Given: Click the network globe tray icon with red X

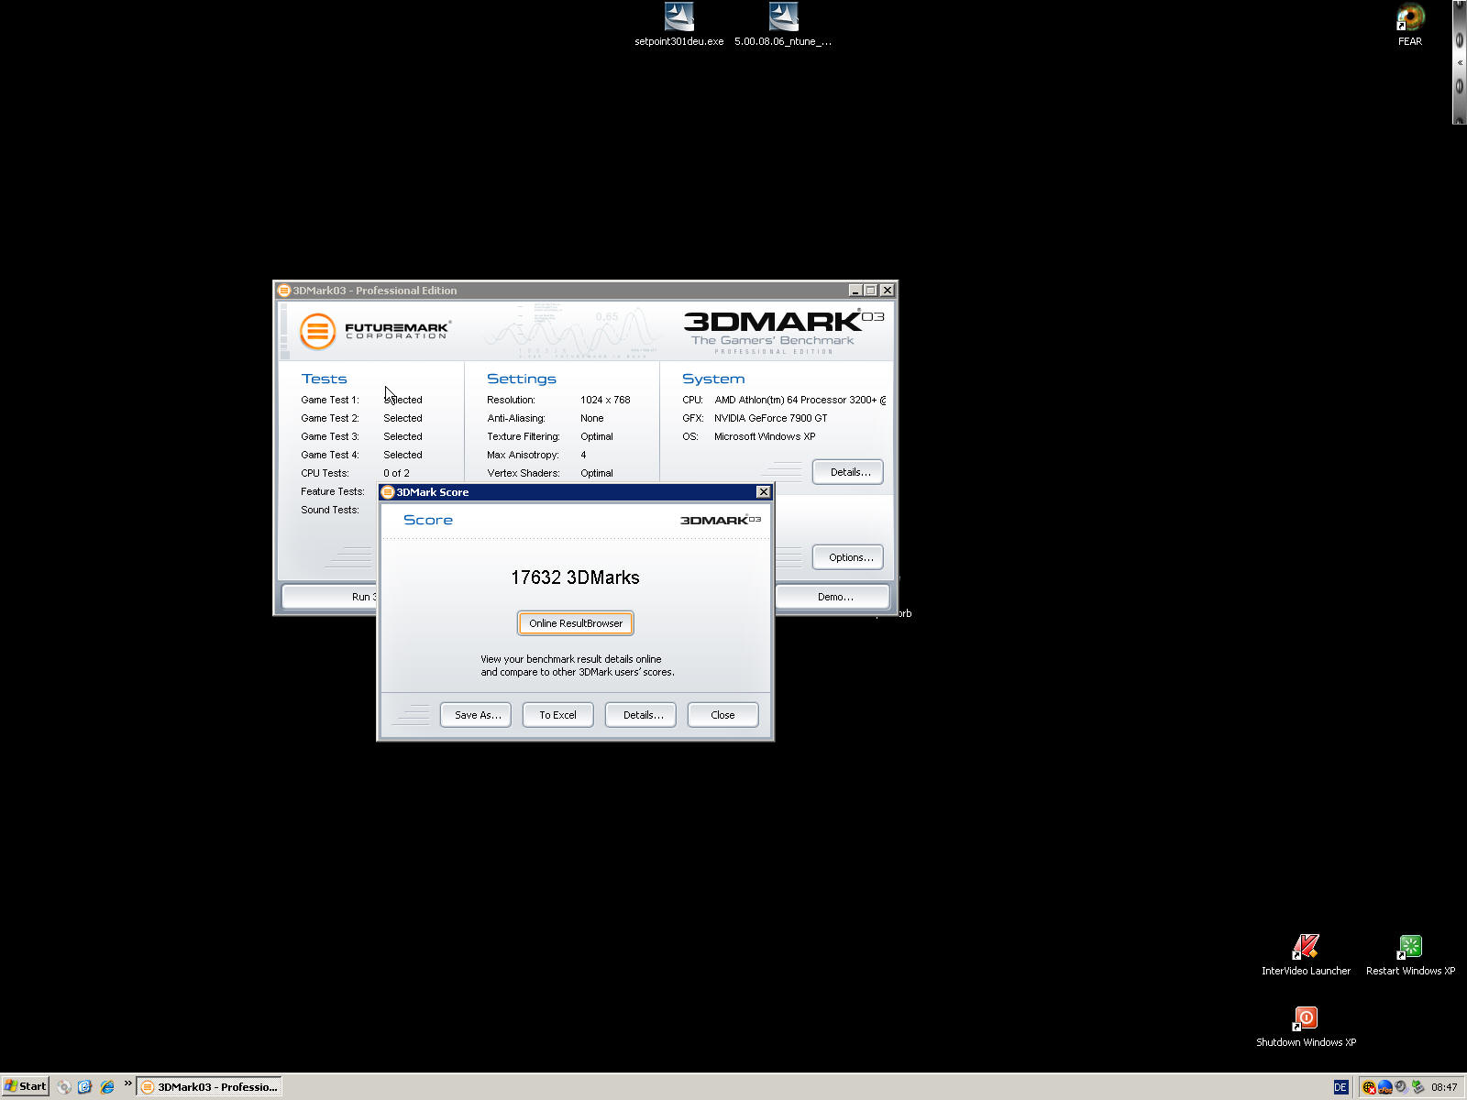Looking at the screenshot, I should pos(1369,1087).
